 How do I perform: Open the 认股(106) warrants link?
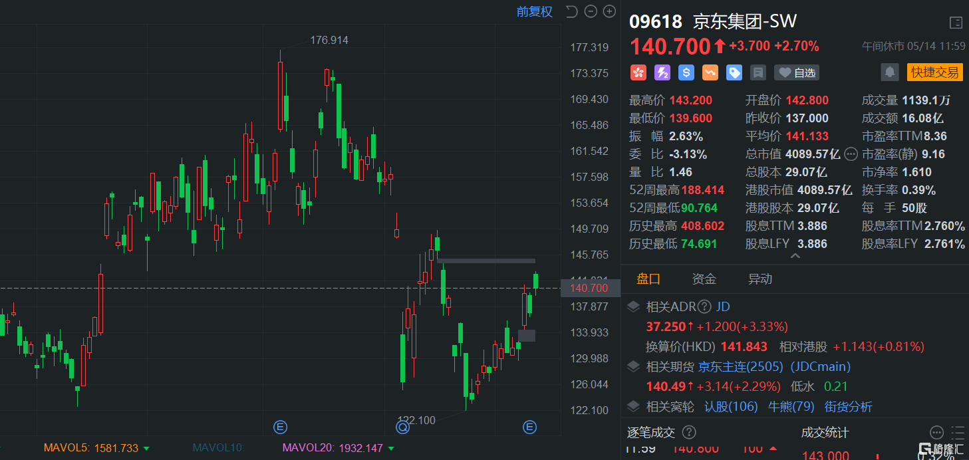point(731,407)
